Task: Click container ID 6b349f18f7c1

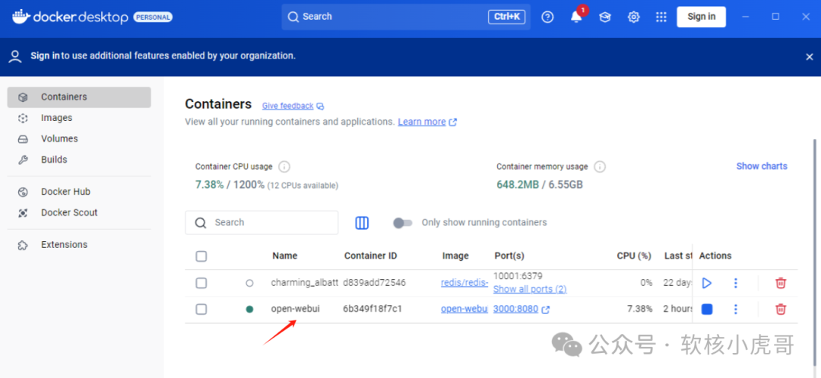Action: click(372, 309)
